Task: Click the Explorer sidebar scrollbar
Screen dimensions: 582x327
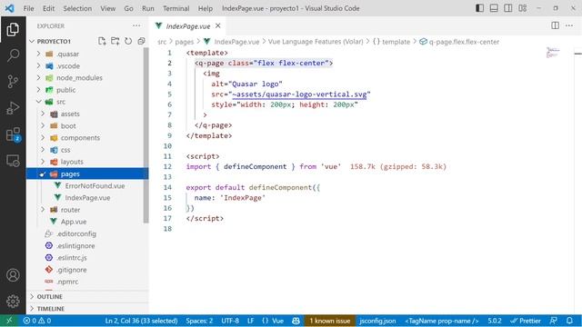Action: coord(145,135)
